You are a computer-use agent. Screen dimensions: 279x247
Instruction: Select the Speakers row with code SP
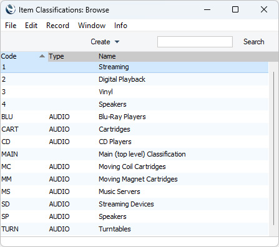click(134, 216)
